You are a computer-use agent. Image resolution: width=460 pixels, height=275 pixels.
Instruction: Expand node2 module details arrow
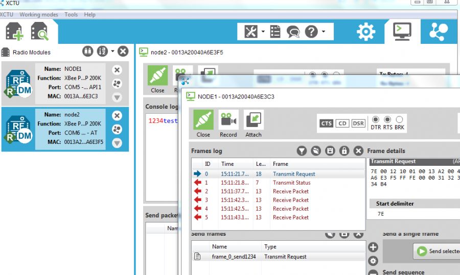tap(117, 143)
